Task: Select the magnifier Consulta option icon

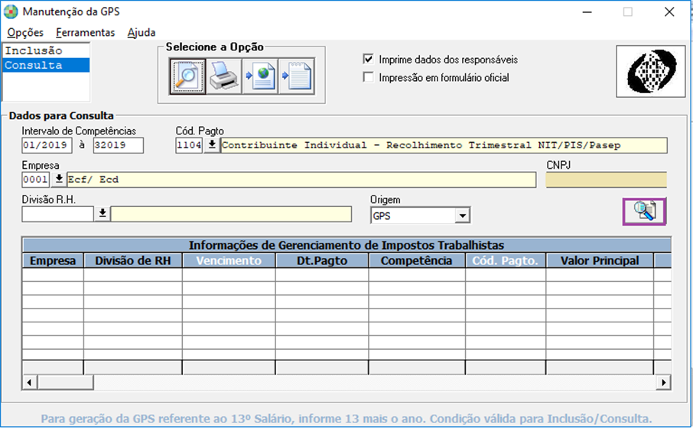Action: click(187, 76)
